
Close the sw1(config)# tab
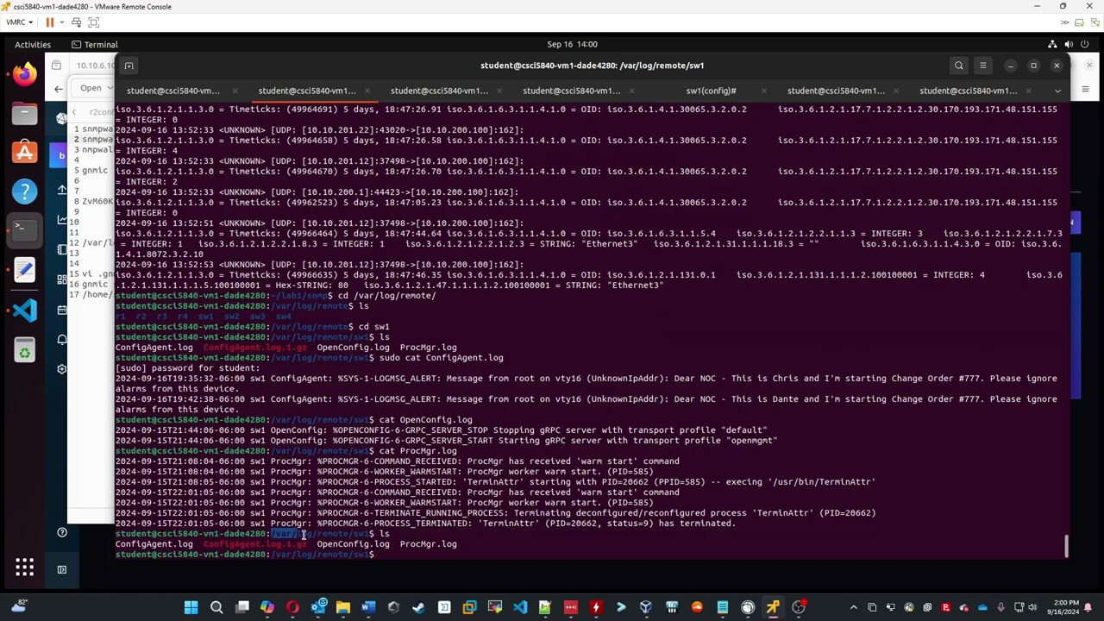click(764, 91)
